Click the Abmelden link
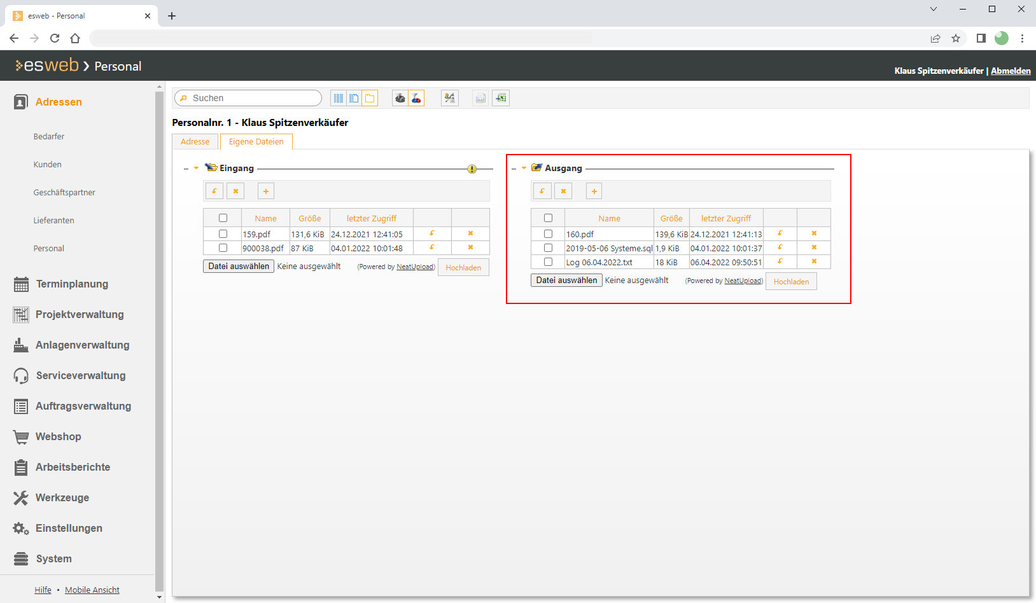 tap(1011, 71)
